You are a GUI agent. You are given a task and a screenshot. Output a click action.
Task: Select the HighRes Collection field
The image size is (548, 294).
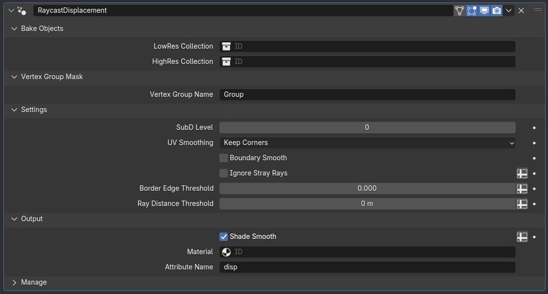click(x=368, y=62)
